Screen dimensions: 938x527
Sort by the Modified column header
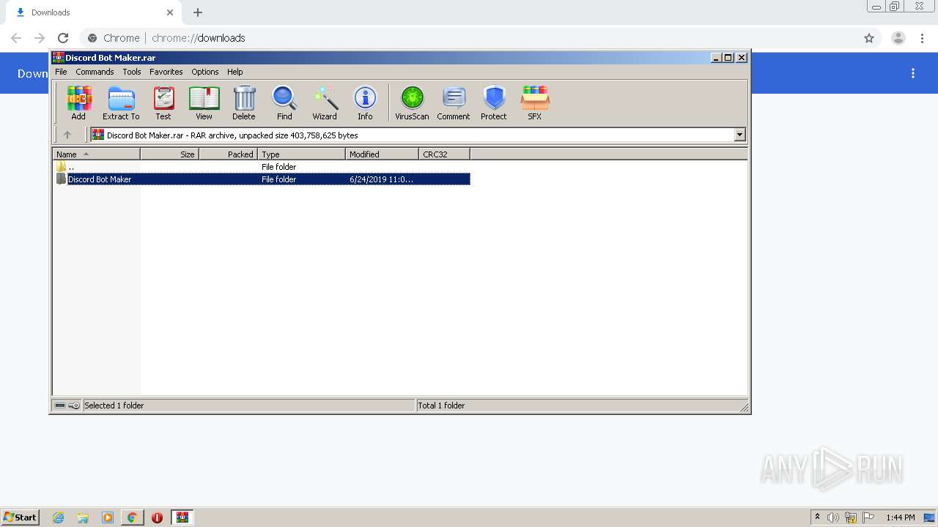[x=382, y=154]
